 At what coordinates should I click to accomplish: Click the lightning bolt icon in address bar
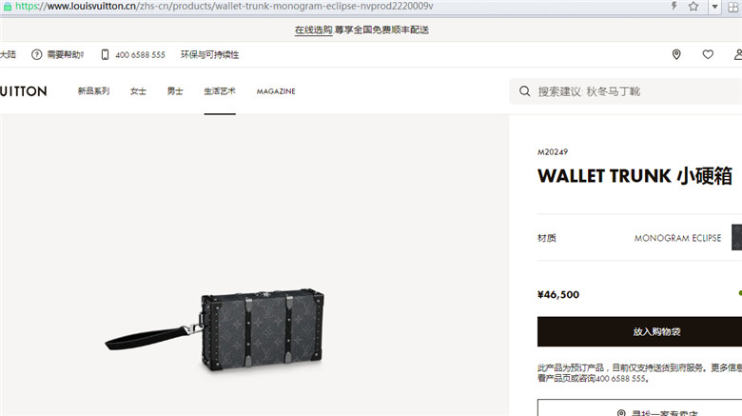coord(674,6)
